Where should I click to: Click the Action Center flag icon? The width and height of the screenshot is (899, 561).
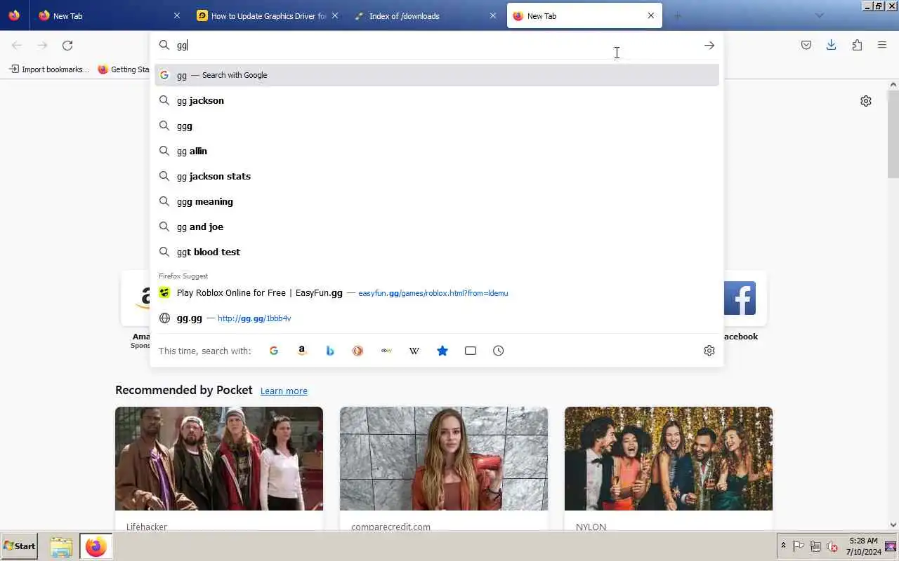[799, 546]
